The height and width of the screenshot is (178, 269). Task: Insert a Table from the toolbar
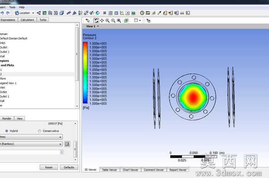[116, 13]
